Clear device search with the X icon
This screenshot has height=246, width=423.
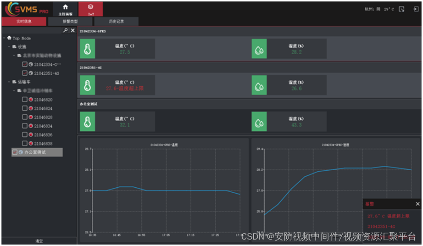72,30
